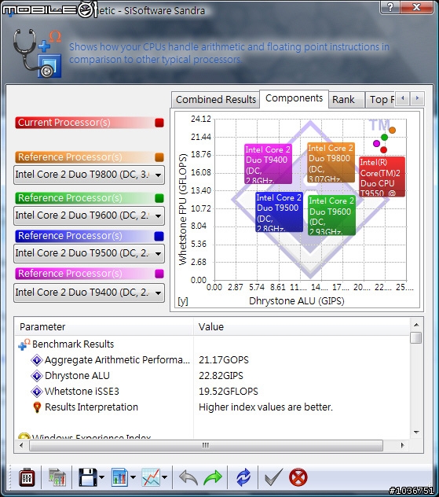Click the diamond icon next to Whetstone iSSE3
This screenshot has height=497, width=439.
[x=37, y=392]
